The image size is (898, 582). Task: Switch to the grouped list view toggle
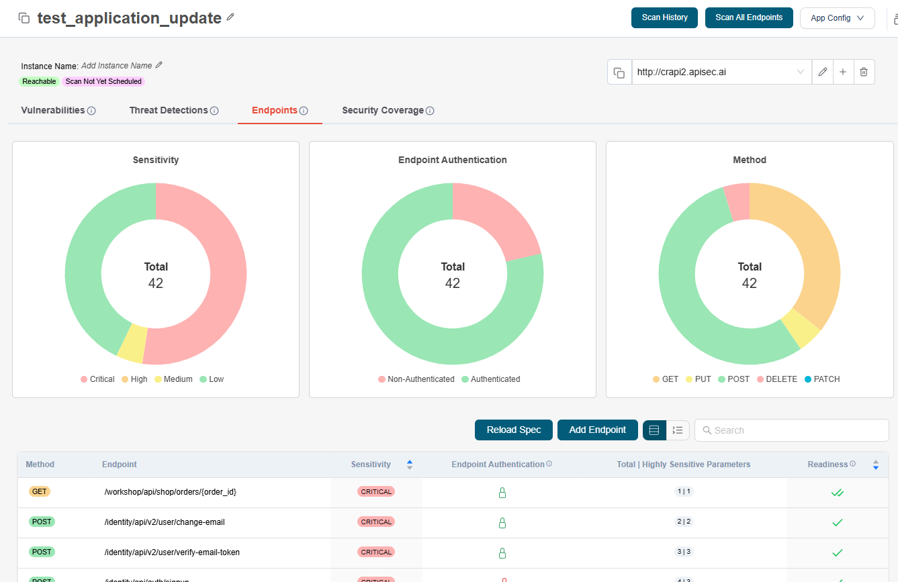[x=678, y=430]
